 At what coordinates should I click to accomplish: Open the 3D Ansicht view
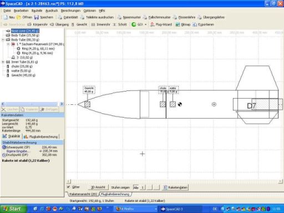tap(98, 187)
